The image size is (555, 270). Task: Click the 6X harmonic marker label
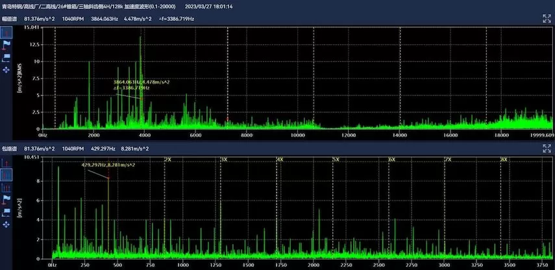point(391,159)
